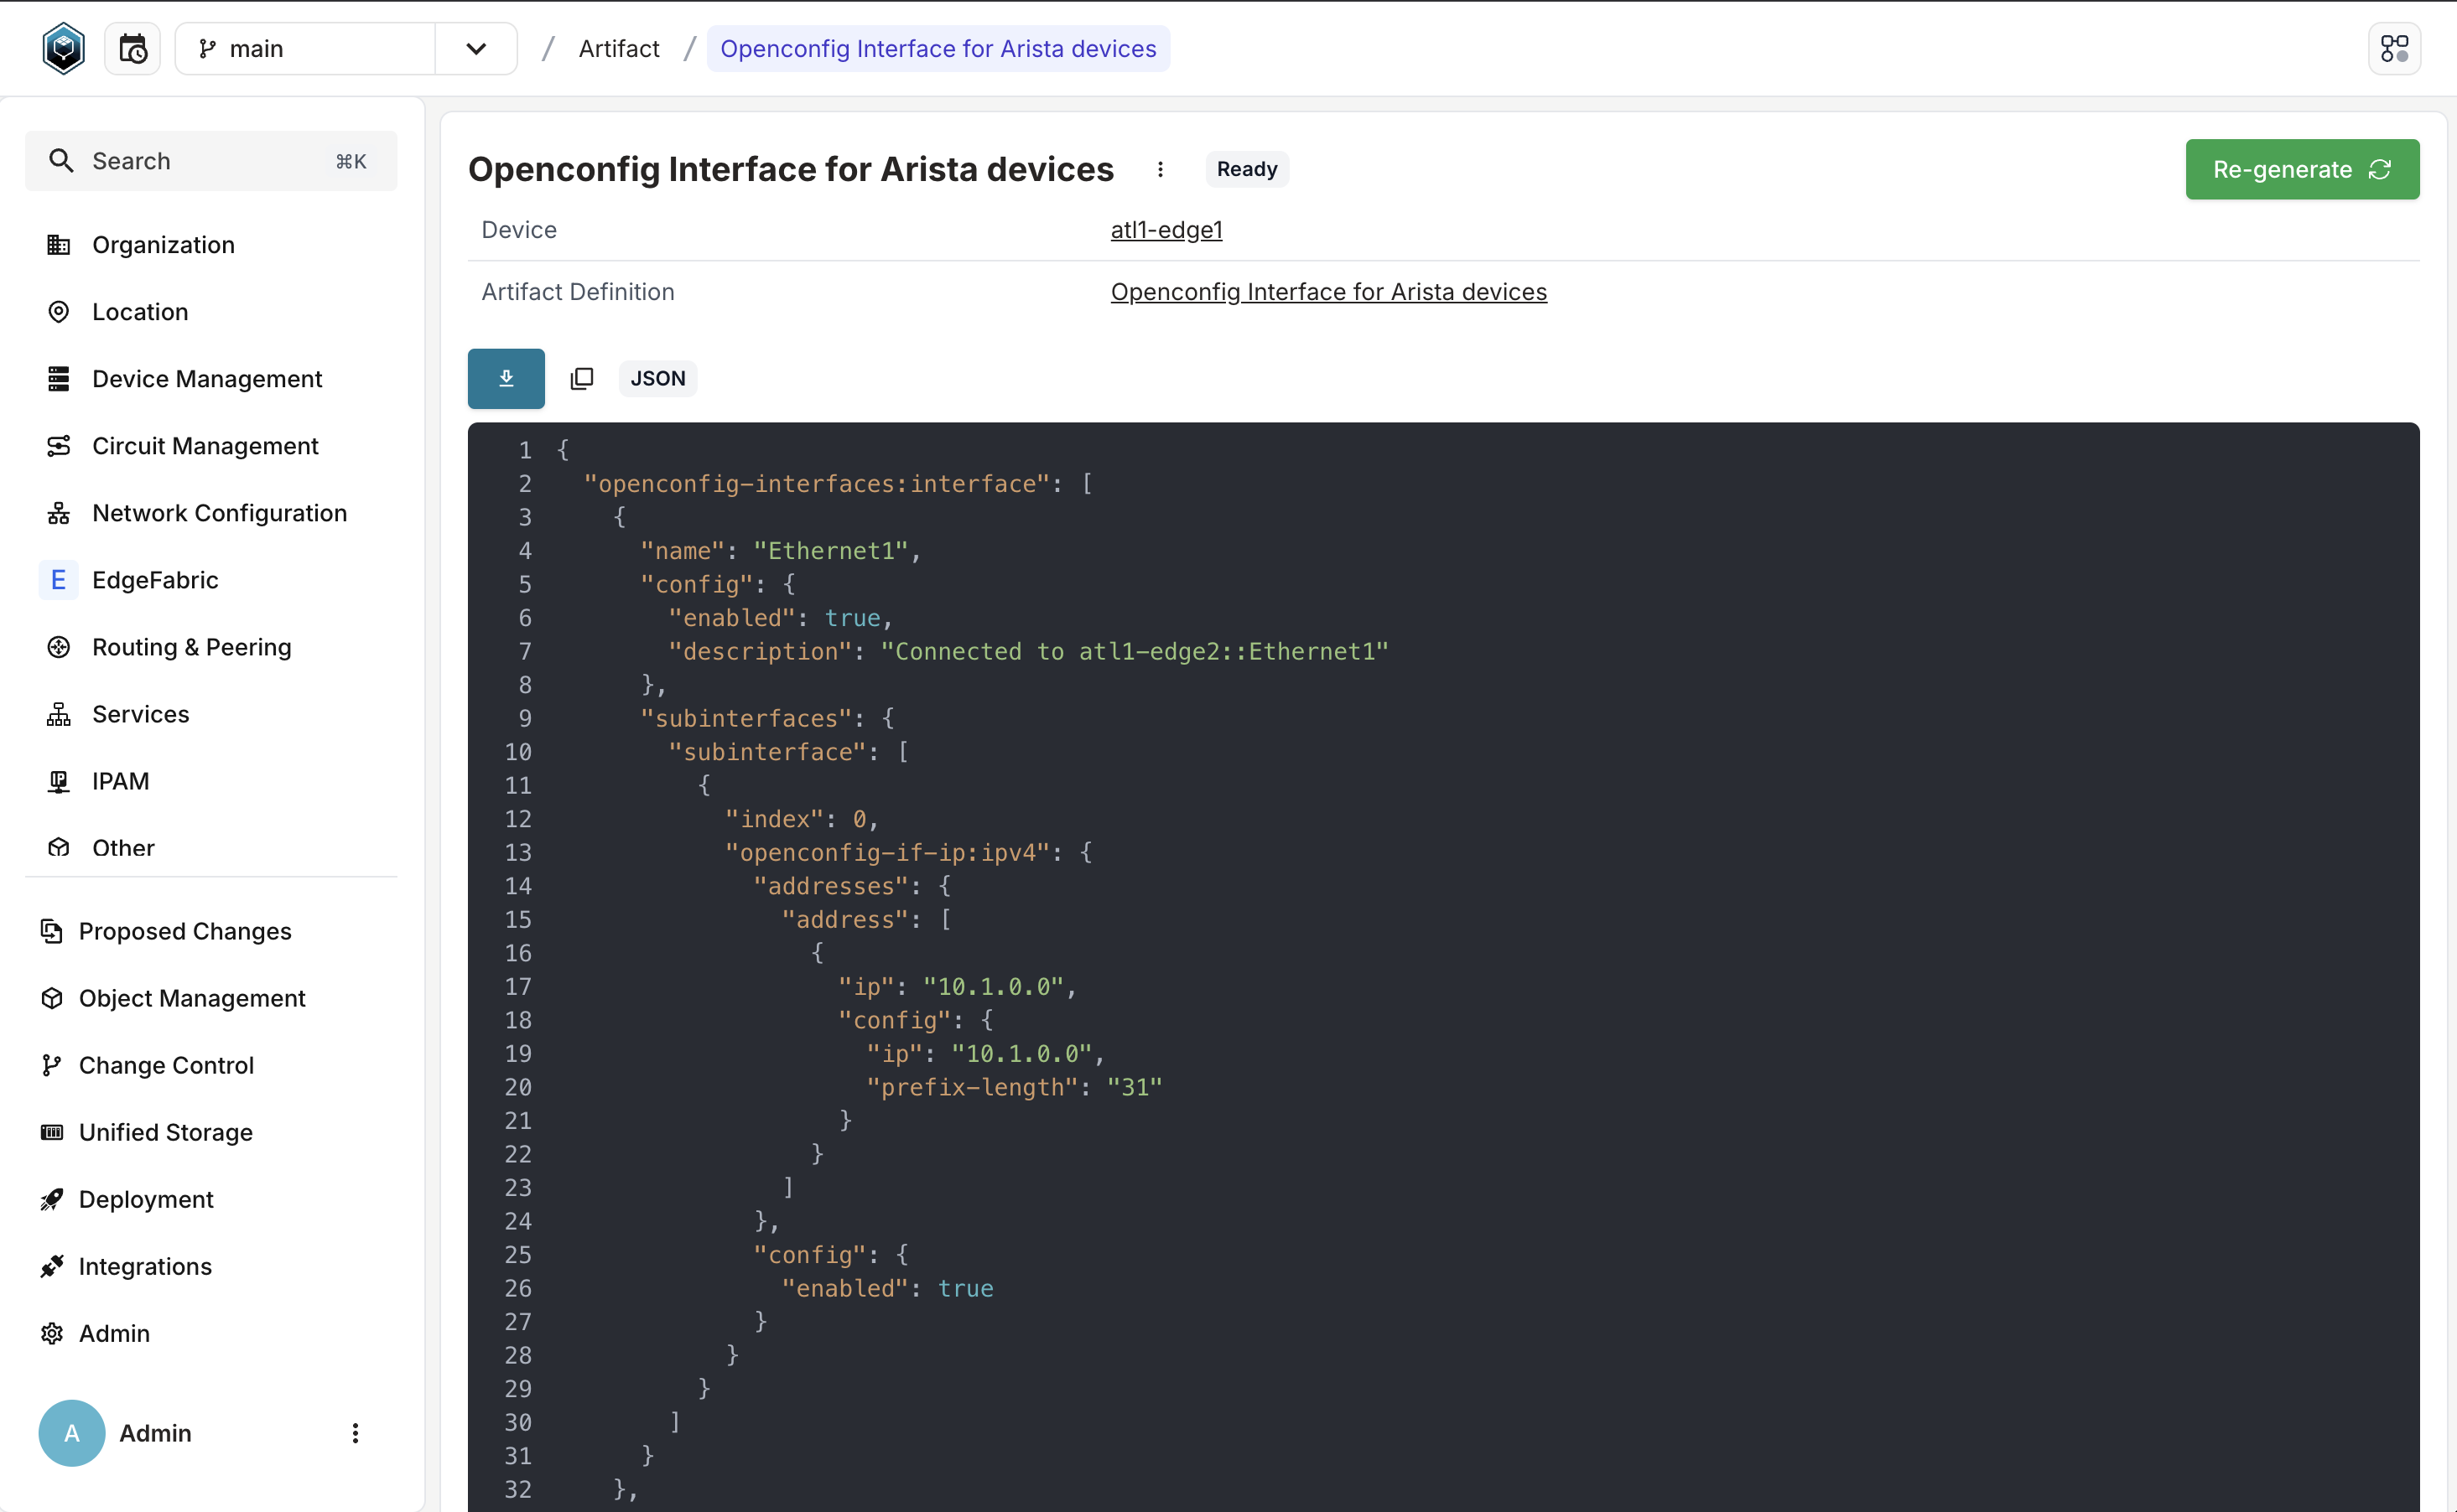Open the schedule calendar icon next to logo
The width and height of the screenshot is (2457, 1512).
(x=131, y=47)
